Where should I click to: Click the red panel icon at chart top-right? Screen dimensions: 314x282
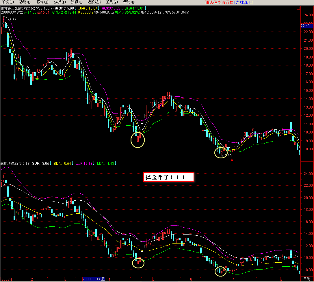click(298, 8)
